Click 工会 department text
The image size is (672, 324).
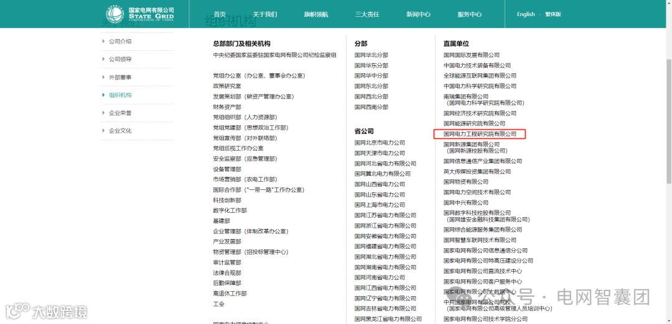point(218,304)
